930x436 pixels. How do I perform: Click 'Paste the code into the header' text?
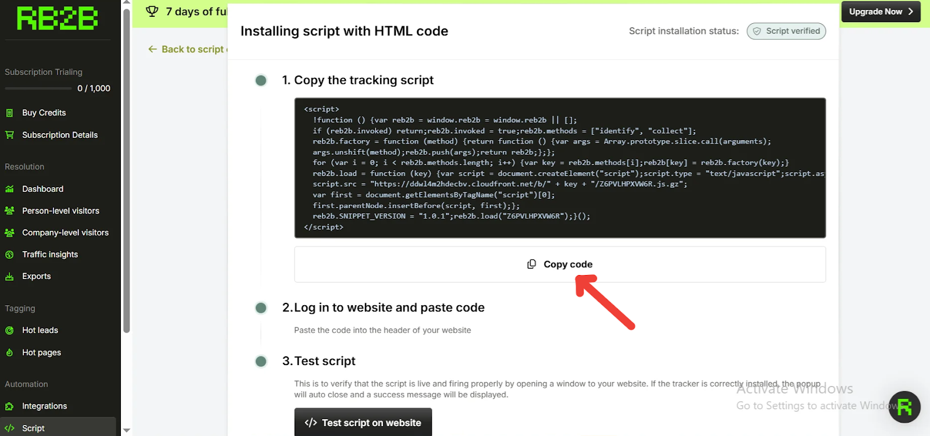coord(382,330)
